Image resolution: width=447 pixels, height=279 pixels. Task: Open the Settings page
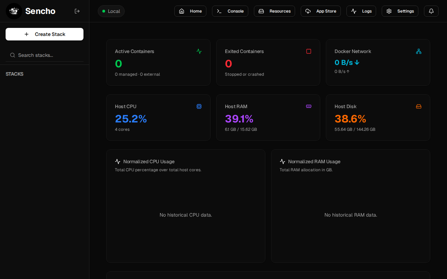click(x=400, y=11)
